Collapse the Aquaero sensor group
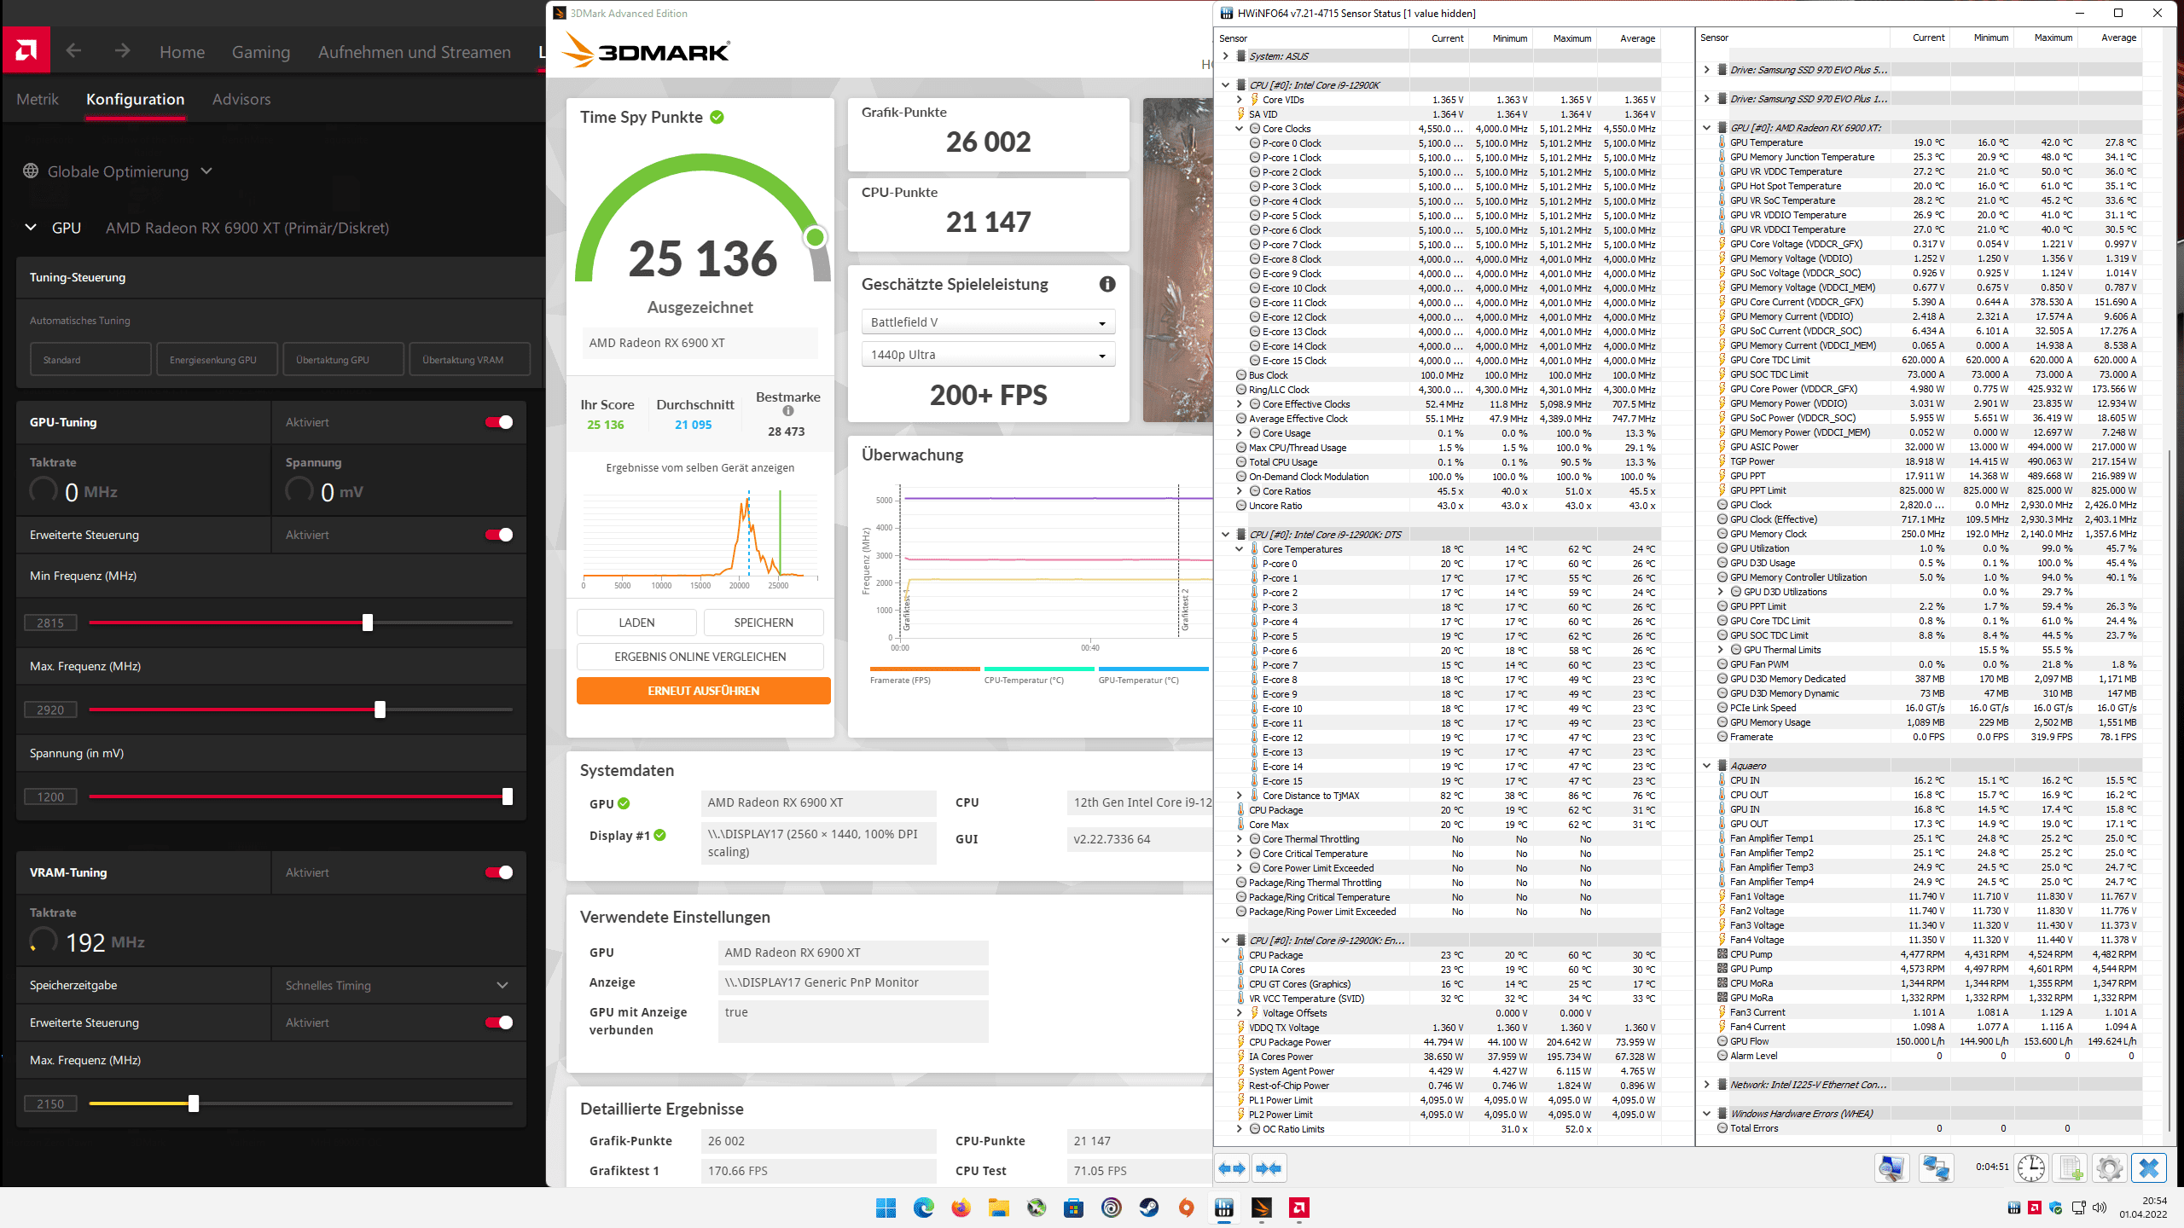The width and height of the screenshot is (2184, 1228). (1707, 766)
